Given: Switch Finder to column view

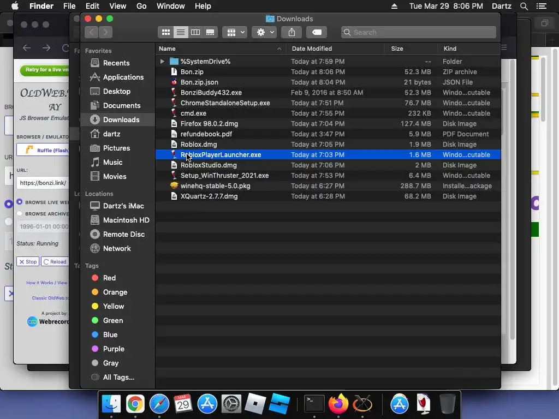Looking at the screenshot, I should tap(195, 32).
